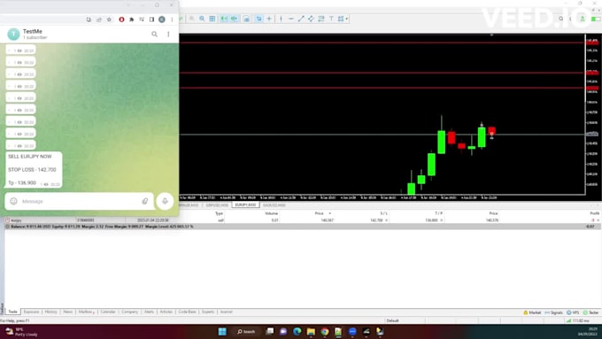Open File Explorer from taskbar
Viewport: 602px width, 339px height.
pyautogui.click(x=311, y=332)
